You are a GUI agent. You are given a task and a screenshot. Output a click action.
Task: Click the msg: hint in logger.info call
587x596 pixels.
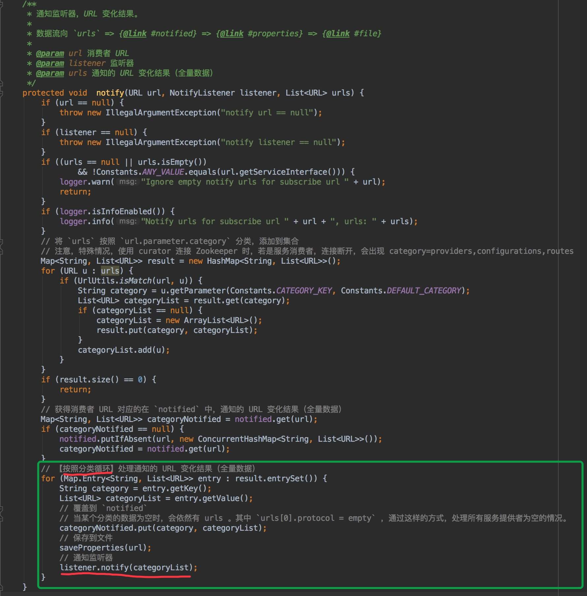point(128,222)
